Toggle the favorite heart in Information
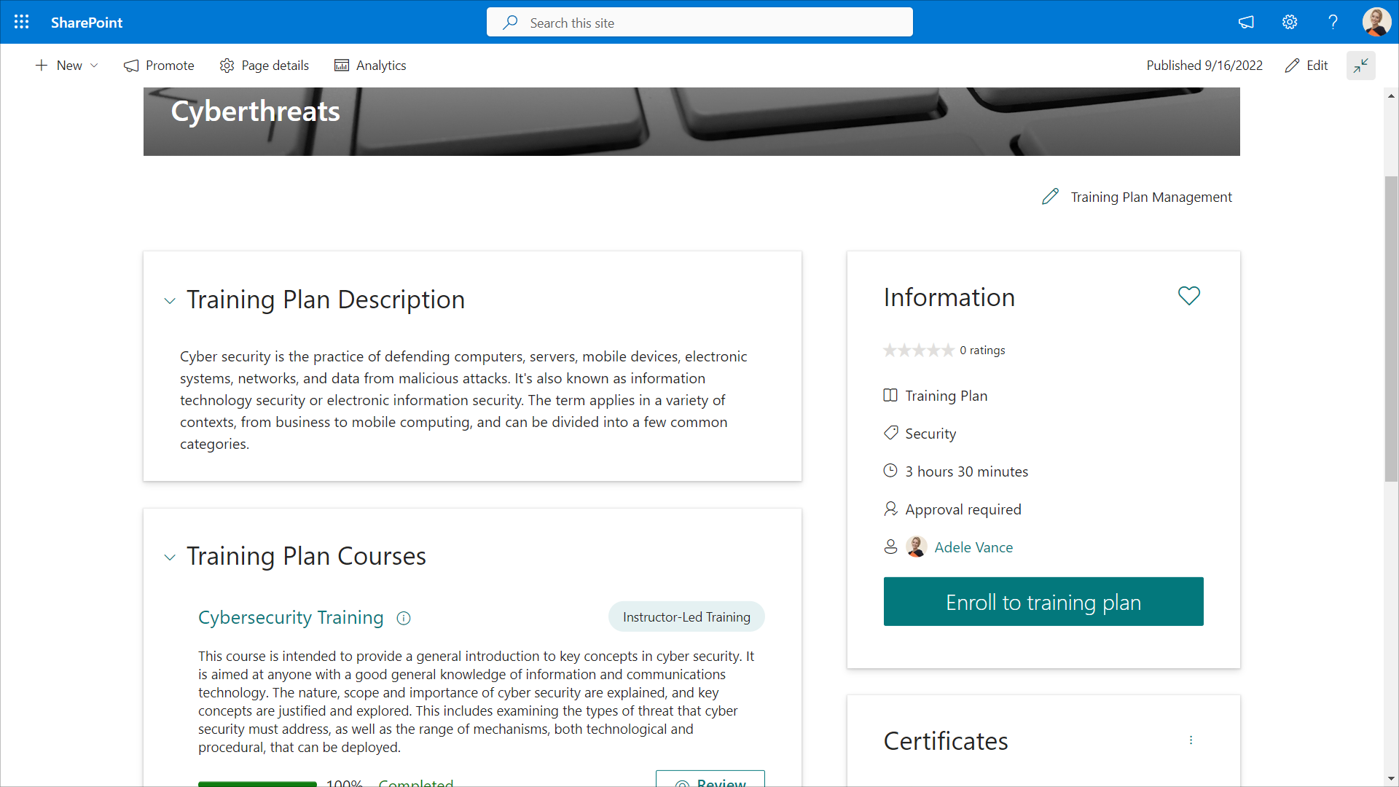Image resolution: width=1399 pixels, height=787 pixels. click(1188, 296)
